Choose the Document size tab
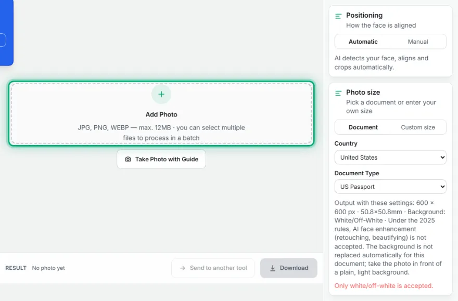 (363, 127)
